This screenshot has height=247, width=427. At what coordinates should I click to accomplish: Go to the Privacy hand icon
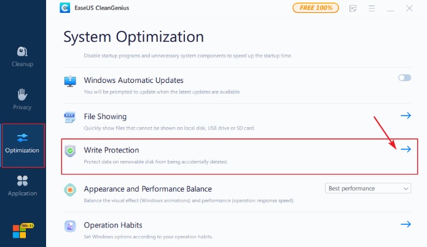(22, 99)
